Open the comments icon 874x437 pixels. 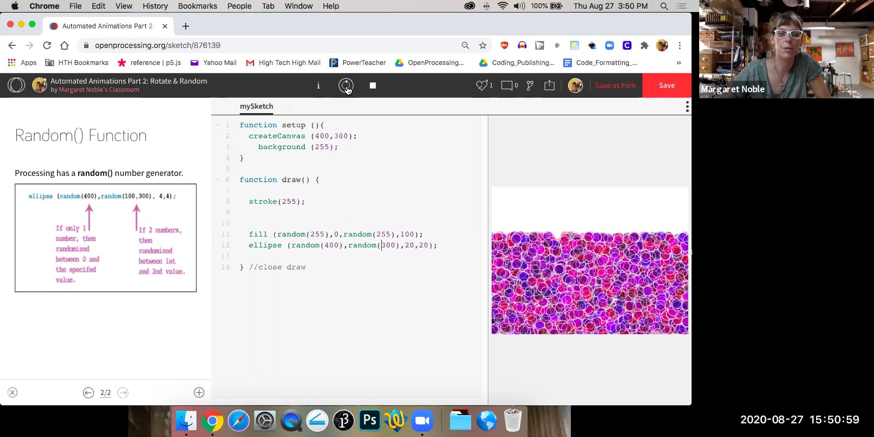coord(507,85)
